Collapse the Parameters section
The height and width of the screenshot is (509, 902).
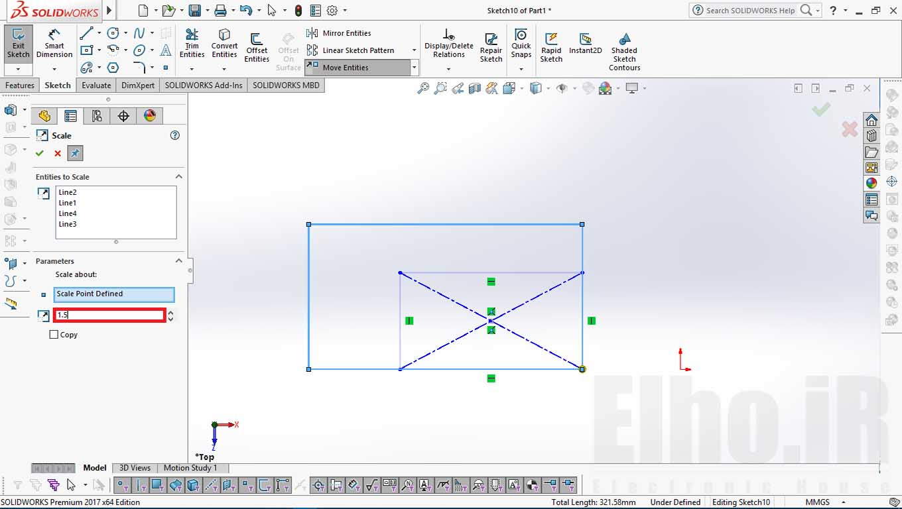tap(178, 260)
